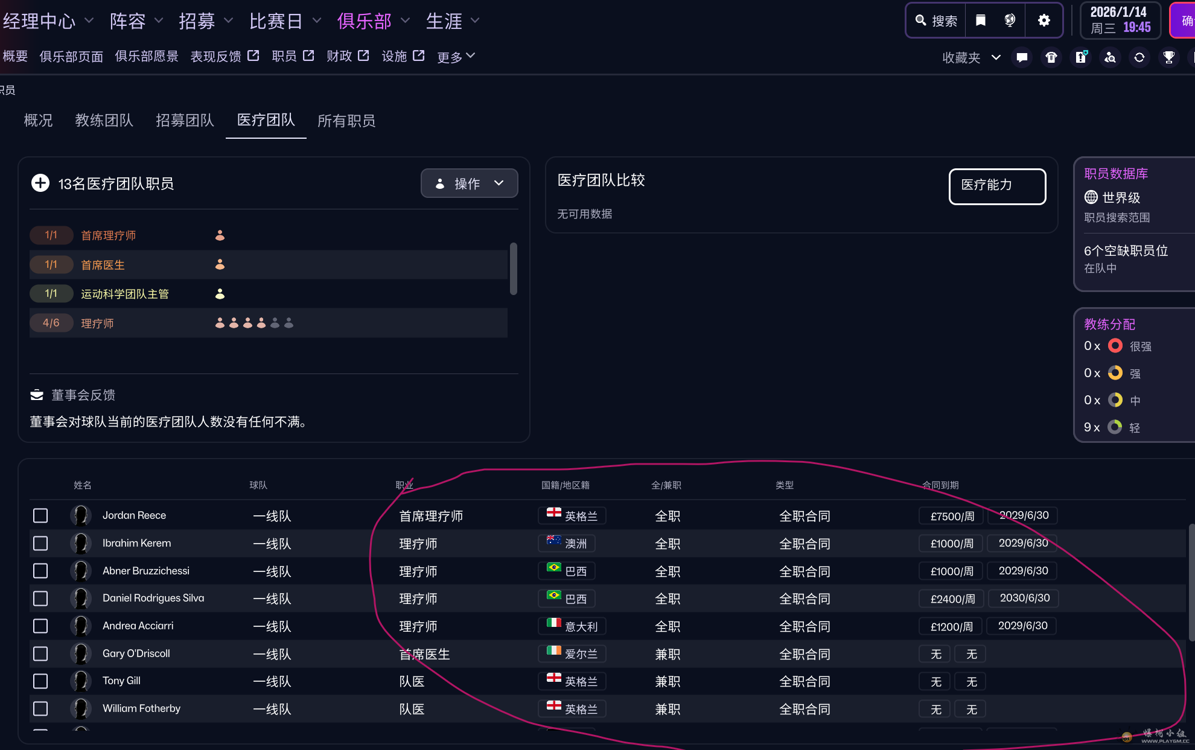
Task: Open the trophy shortcut icon
Action: [x=1169, y=57]
